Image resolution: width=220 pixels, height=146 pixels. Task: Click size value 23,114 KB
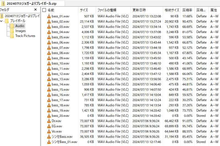pos(87,21)
